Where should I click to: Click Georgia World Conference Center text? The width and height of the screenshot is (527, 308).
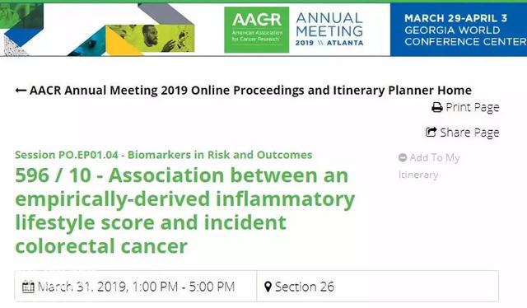click(465, 36)
